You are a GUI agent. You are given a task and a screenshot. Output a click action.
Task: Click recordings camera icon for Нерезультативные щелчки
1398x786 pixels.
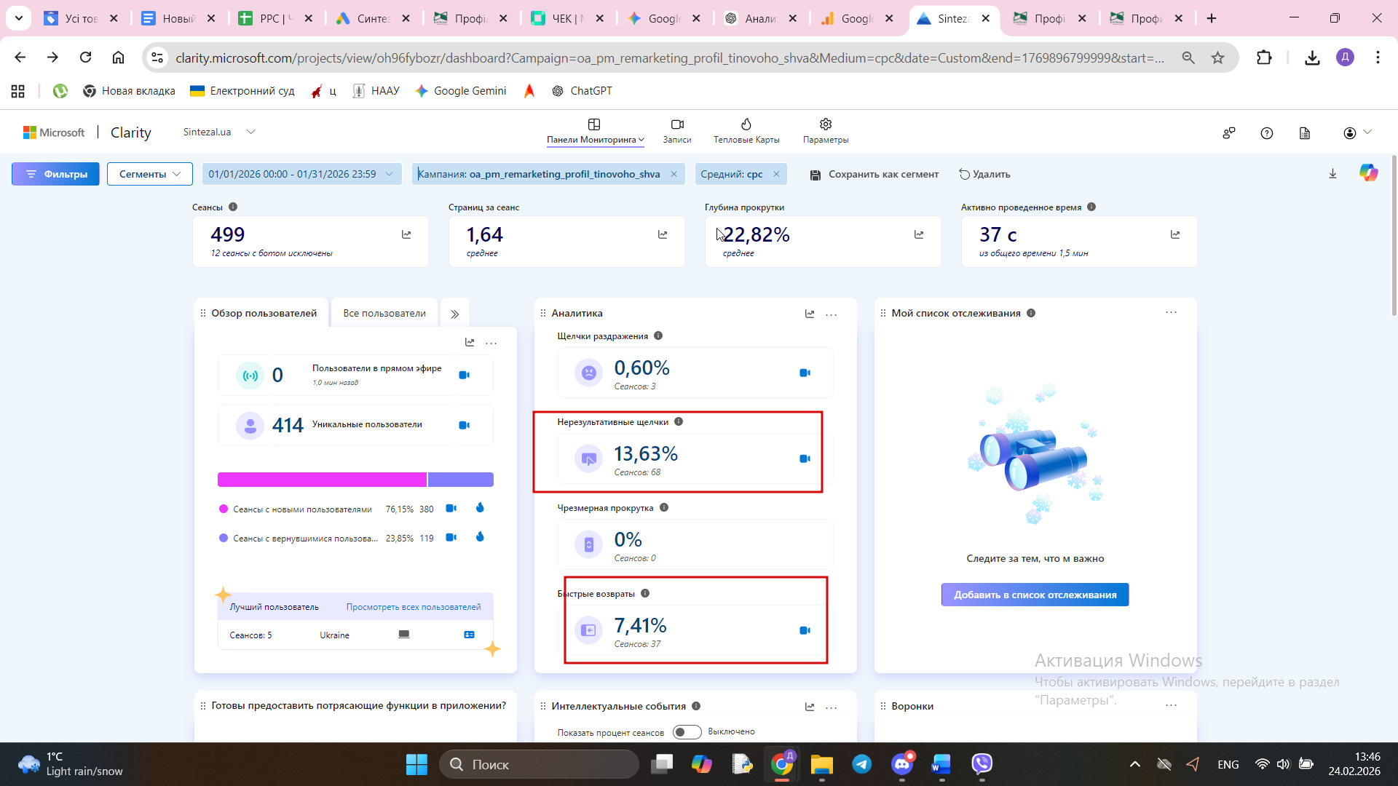point(805,458)
